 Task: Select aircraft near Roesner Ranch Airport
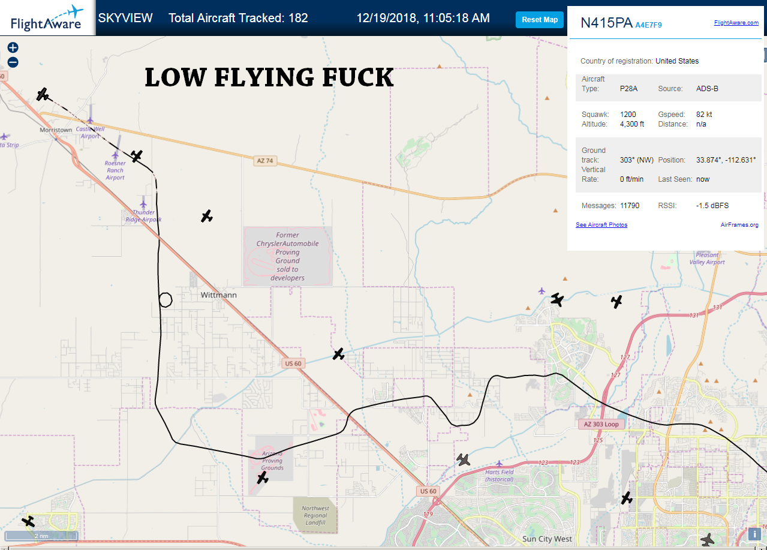[137, 157]
